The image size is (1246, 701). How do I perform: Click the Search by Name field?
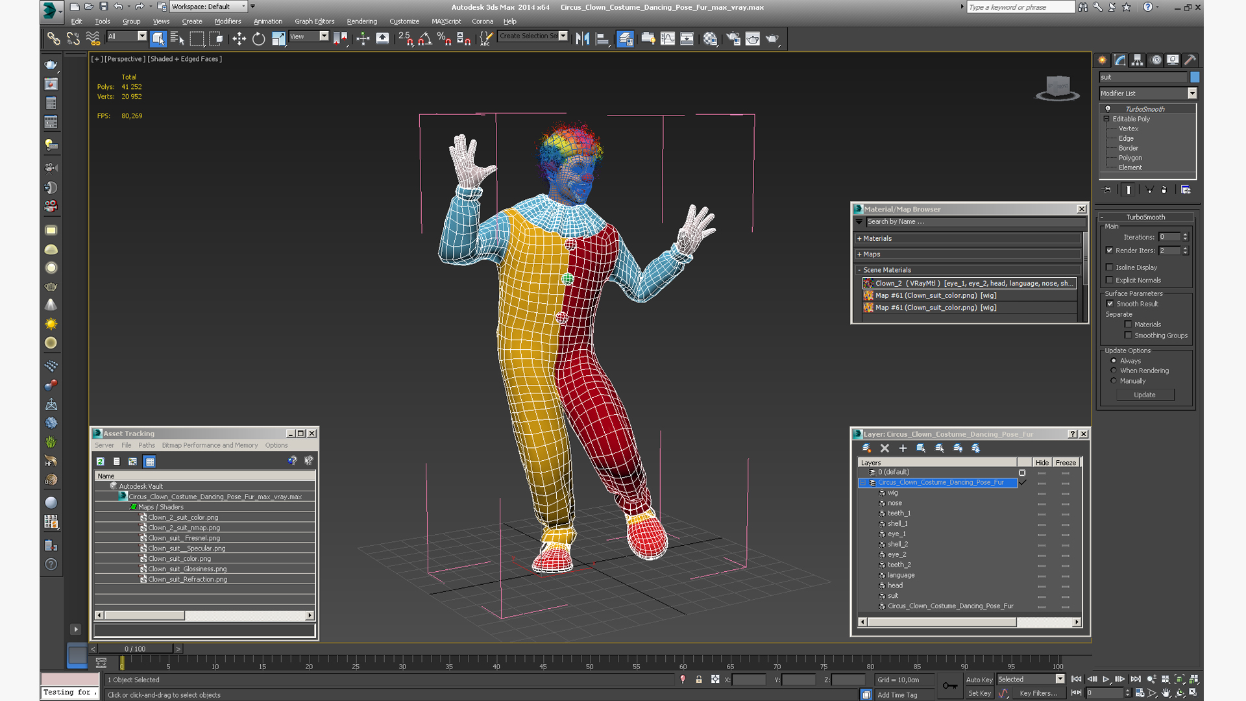pos(975,222)
